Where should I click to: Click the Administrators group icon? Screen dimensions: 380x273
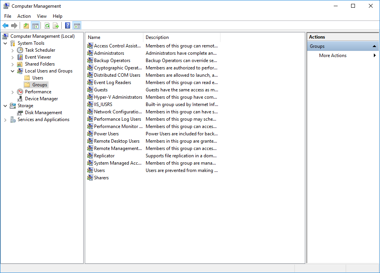tap(90, 53)
